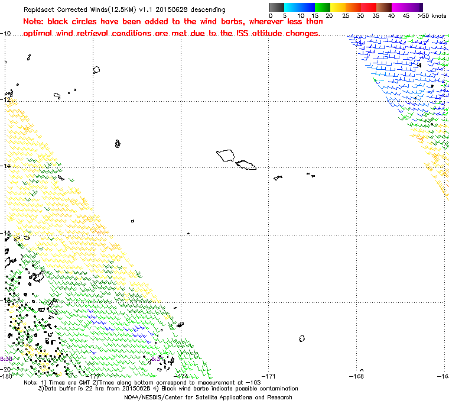449x407 pixels.
Task: Click the 'Times are GMT' footnote line
Action: (x=142, y=383)
